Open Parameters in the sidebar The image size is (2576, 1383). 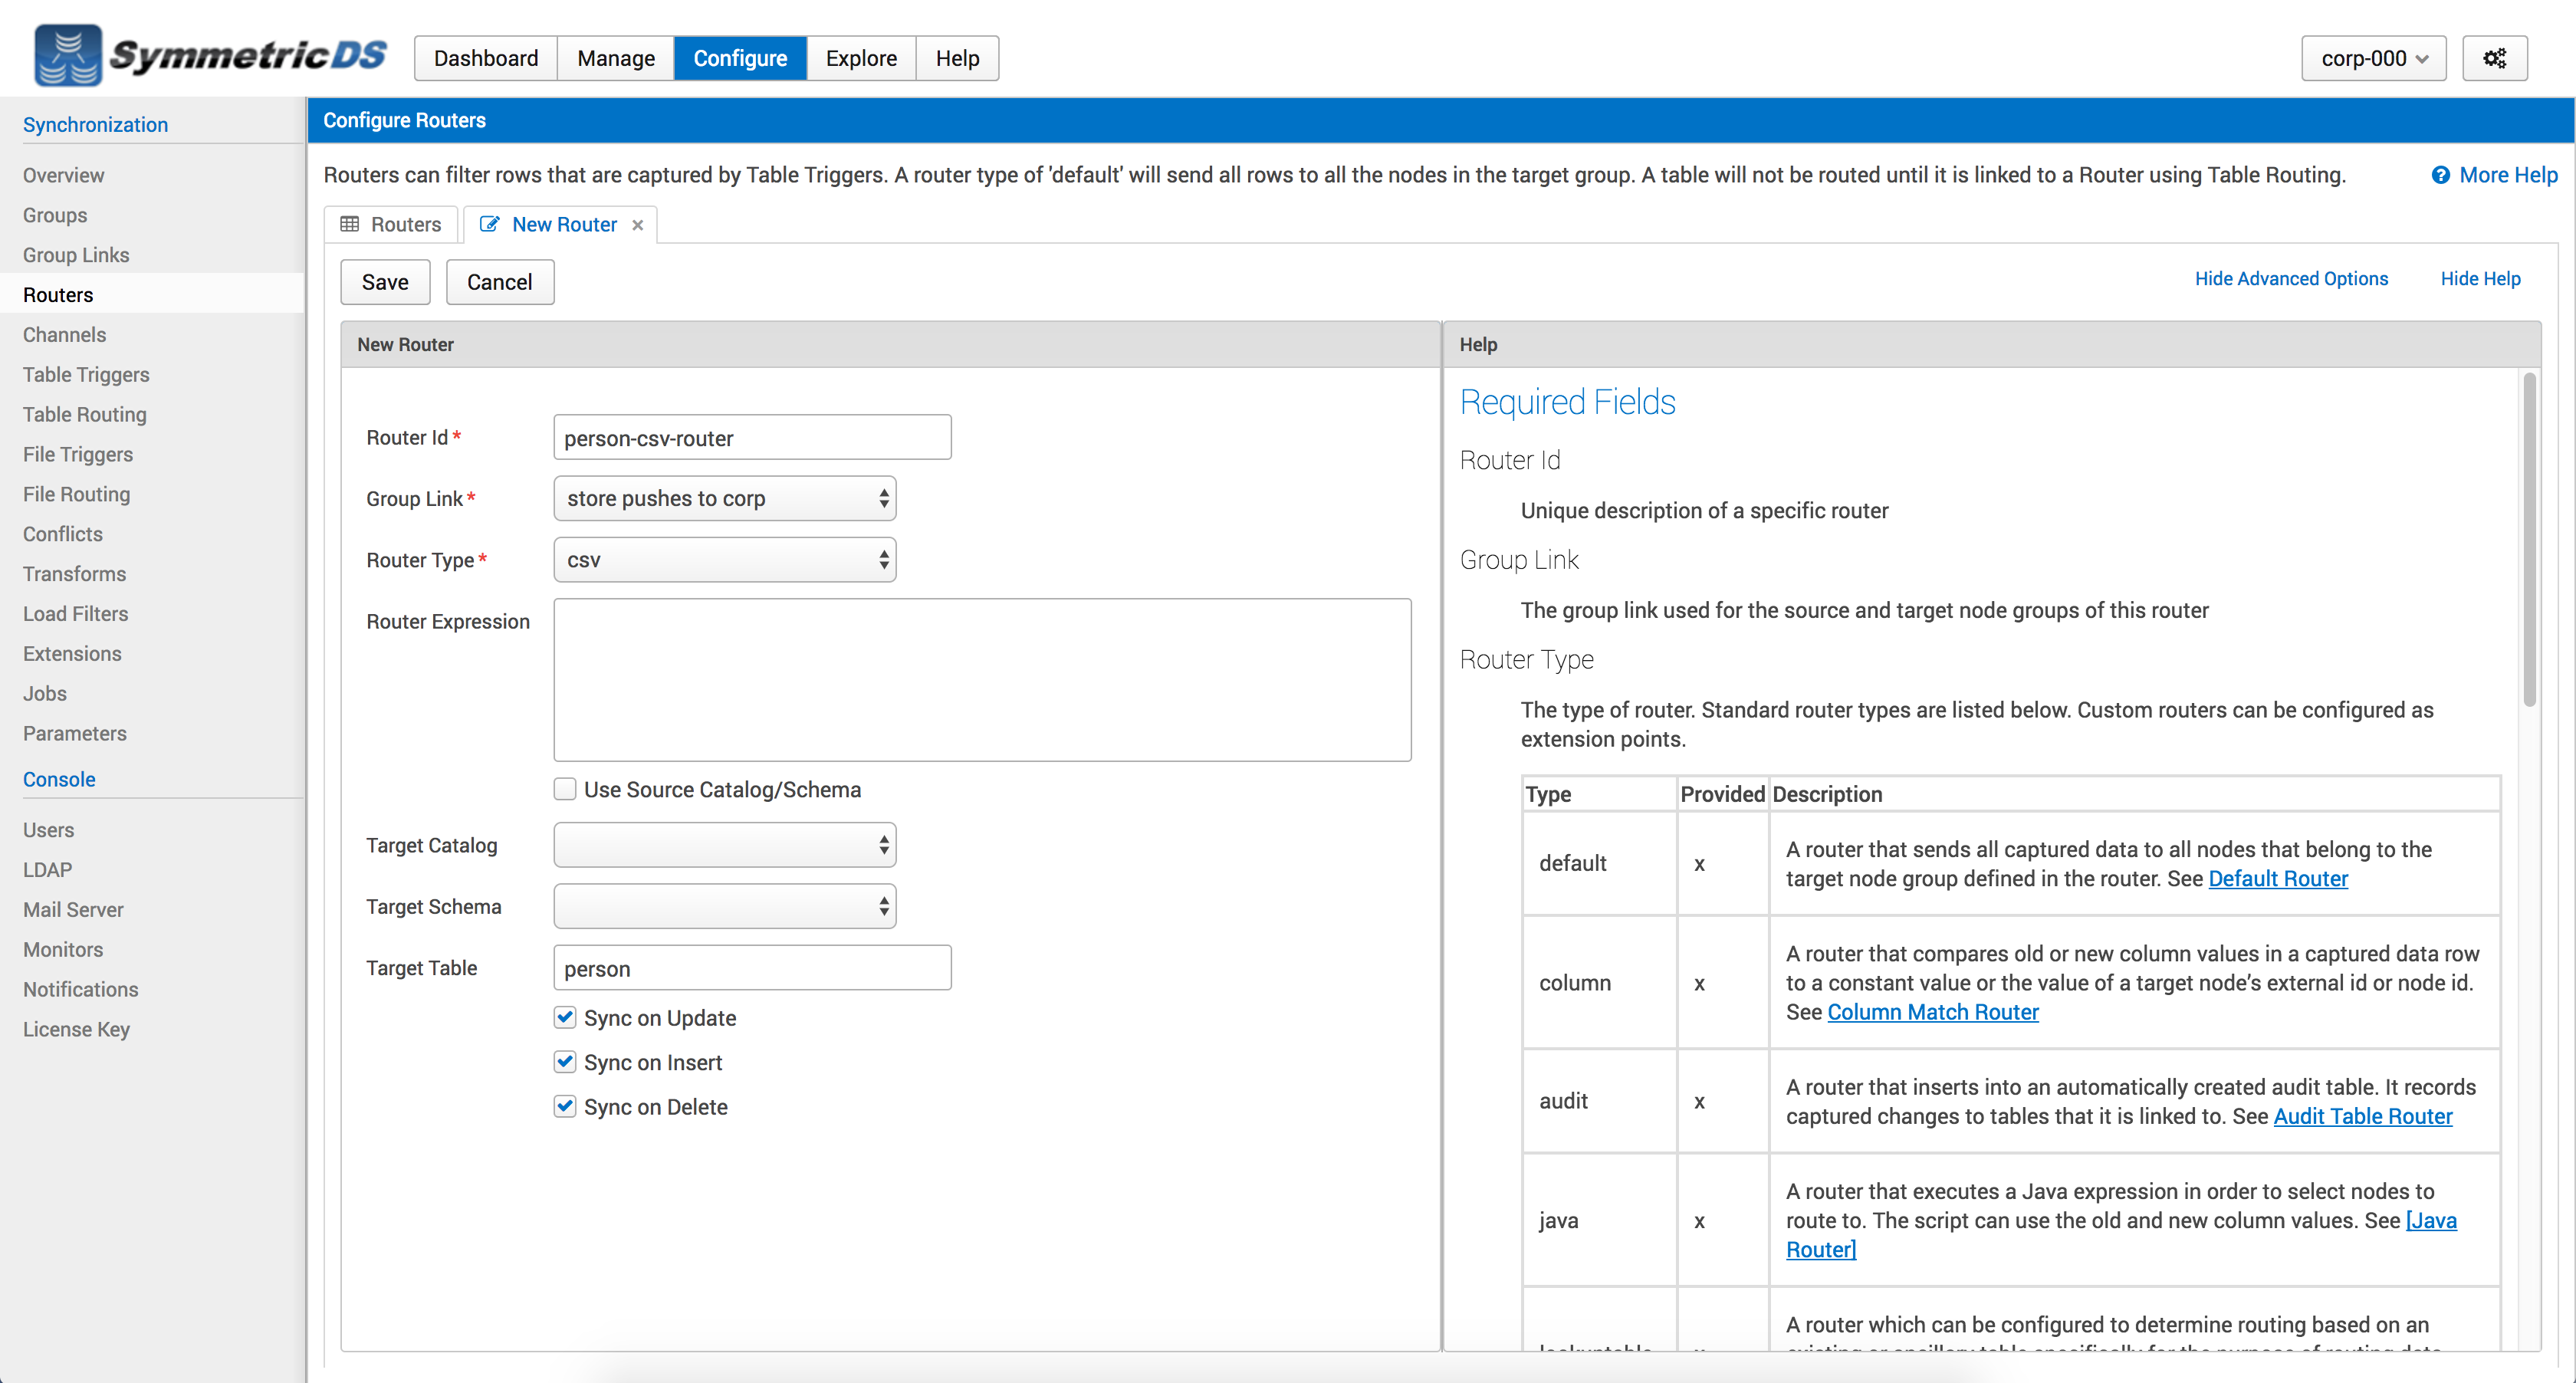click(x=75, y=733)
